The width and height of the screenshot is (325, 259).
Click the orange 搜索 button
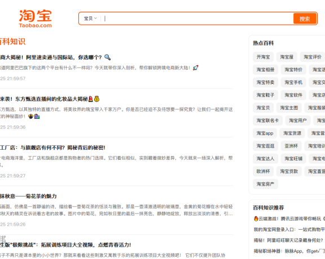coord(305,19)
